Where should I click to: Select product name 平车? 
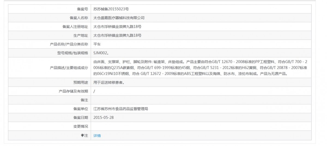97,44
